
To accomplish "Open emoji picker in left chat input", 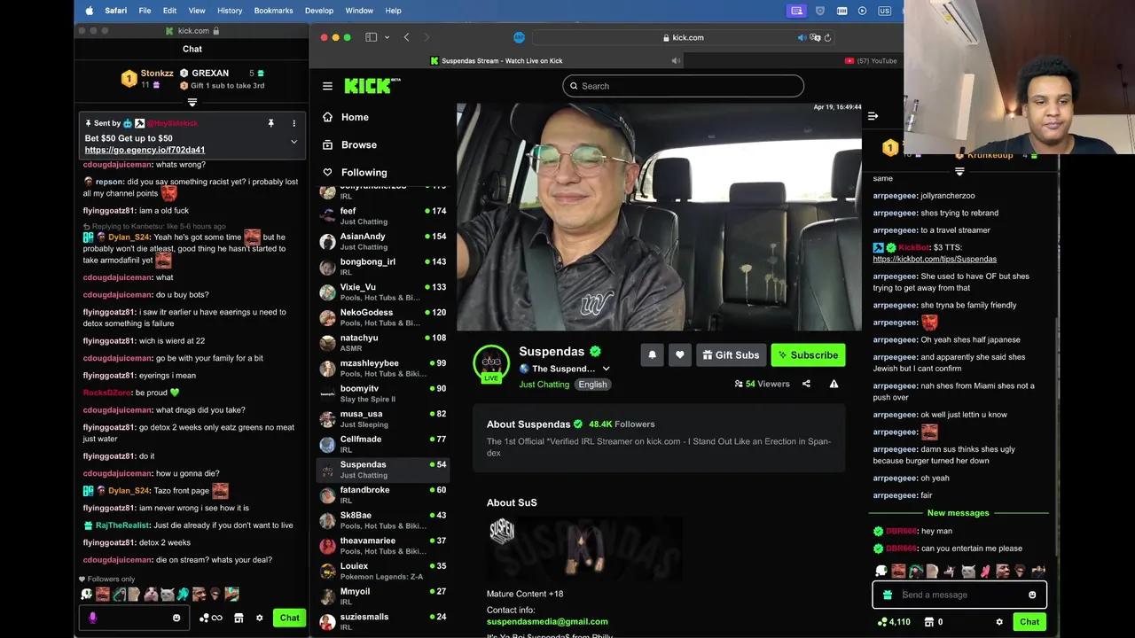I will pos(176,618).
